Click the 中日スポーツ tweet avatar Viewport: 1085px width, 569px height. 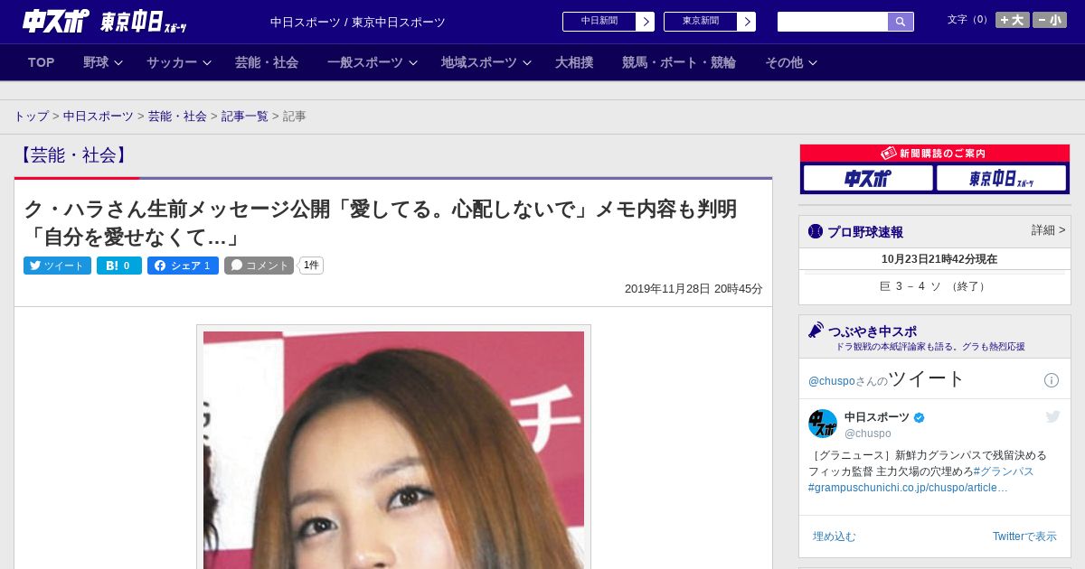tap(823, 424)
